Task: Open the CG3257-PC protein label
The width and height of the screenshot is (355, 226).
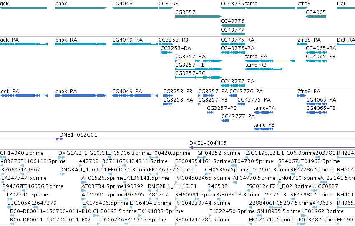Action: coord(222,108)
